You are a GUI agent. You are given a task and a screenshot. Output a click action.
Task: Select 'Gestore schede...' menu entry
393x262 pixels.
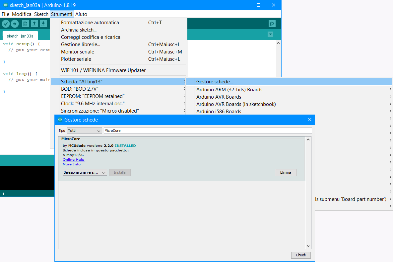215,82
